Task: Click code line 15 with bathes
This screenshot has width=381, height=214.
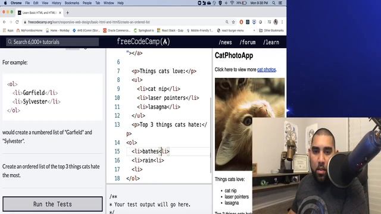Action: pos(151,152)
